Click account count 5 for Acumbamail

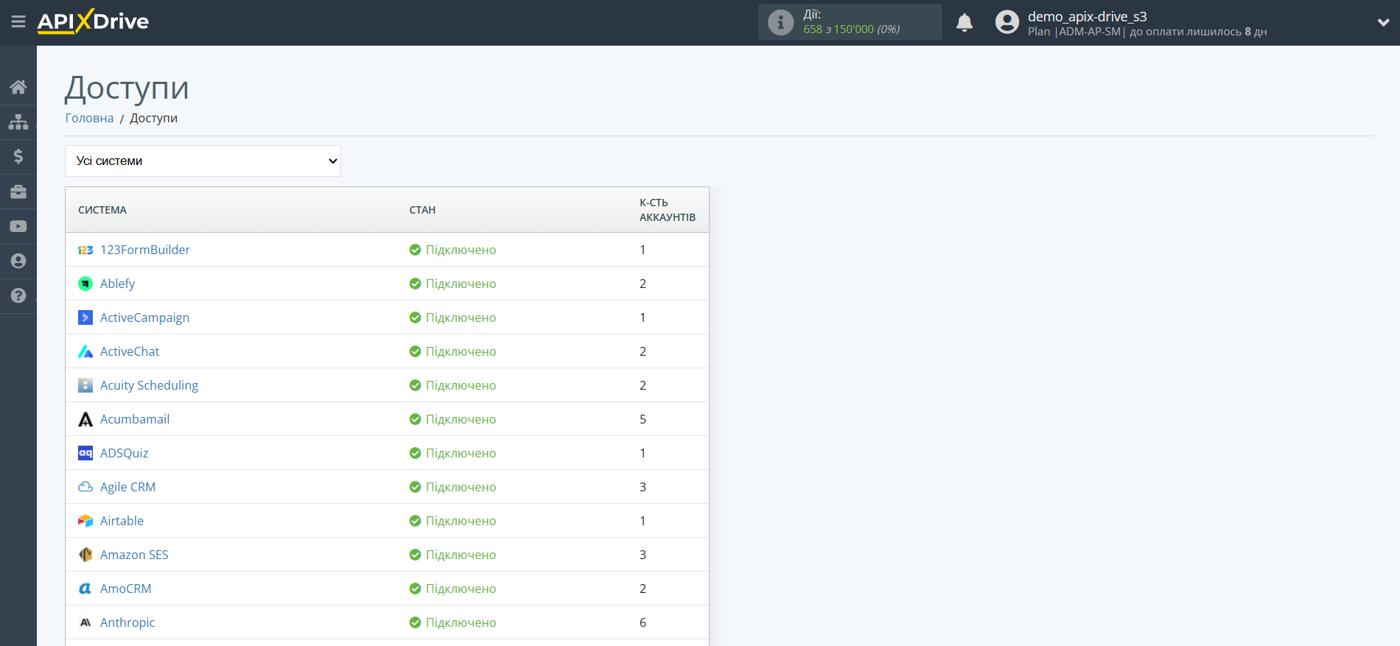[x=643, y=419]
